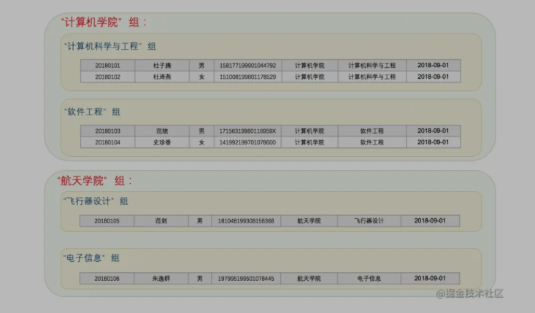Pick the ID number 151008199801178529
The height and width of the screenshot is (313, 535).
247,77
